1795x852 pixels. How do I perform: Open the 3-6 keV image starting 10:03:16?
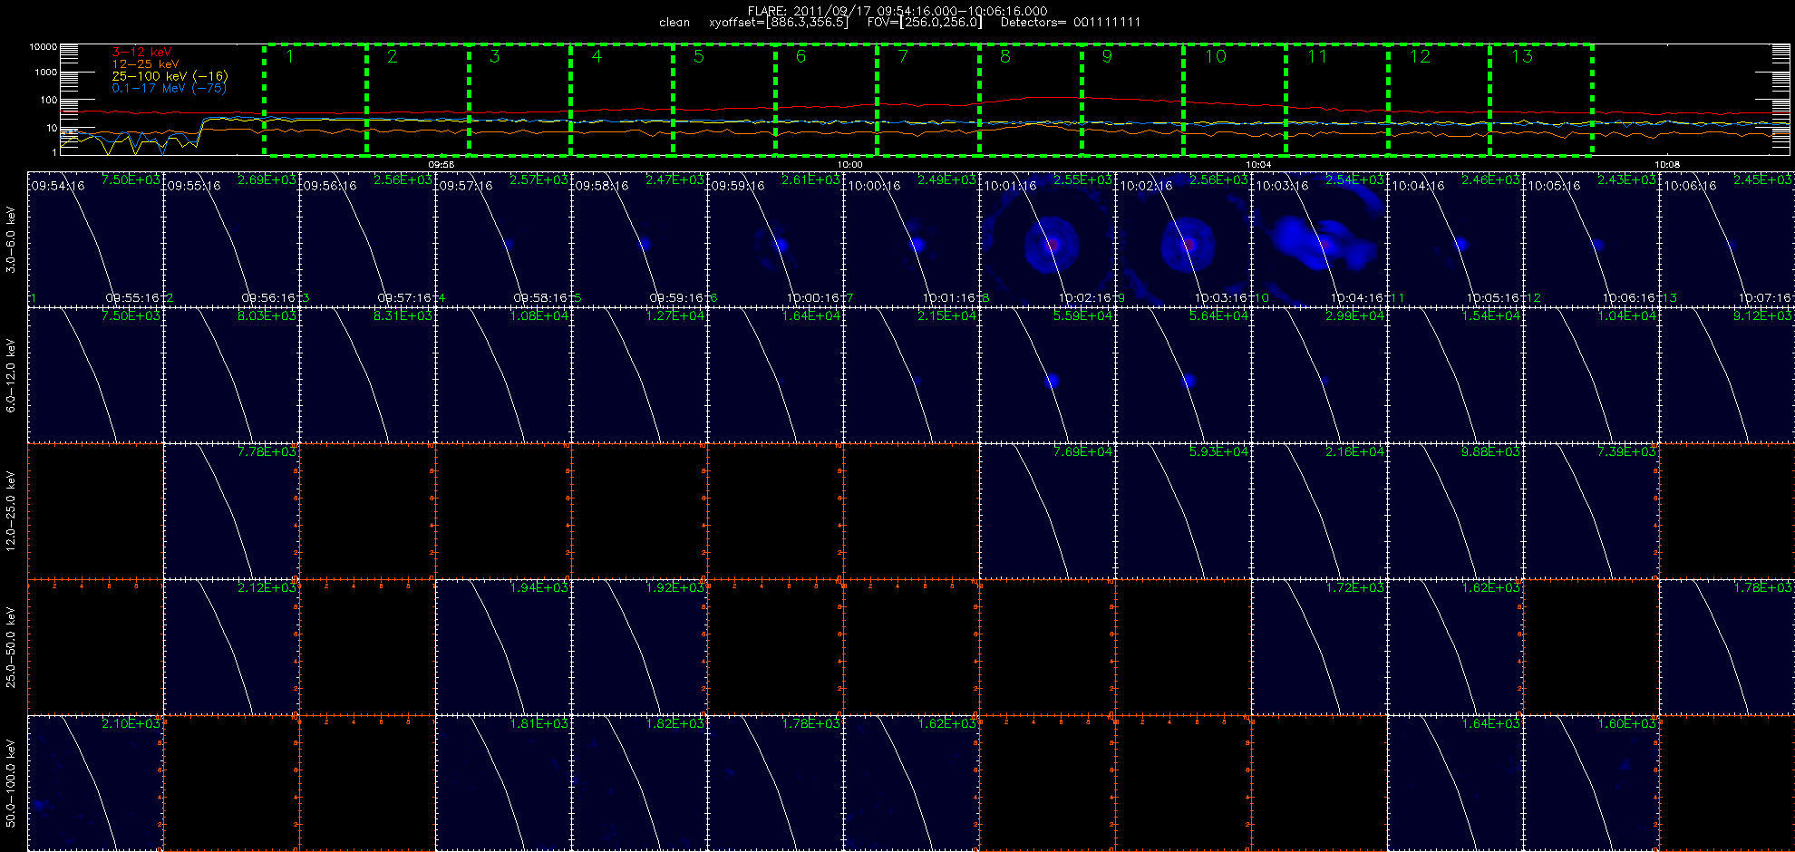(1319, 239)
